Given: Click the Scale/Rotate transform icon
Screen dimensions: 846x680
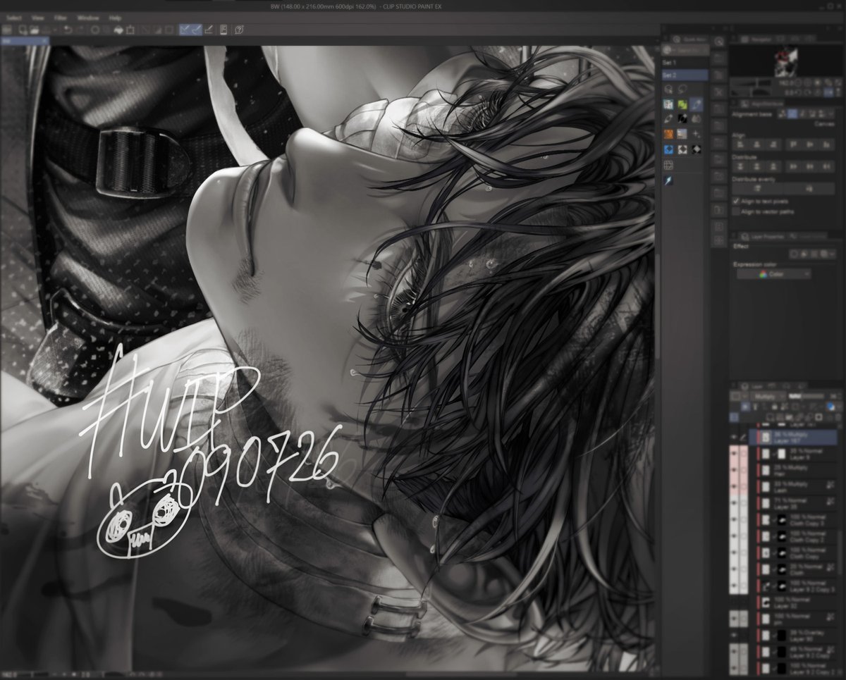Looking at the screenshot, I should (x=130, y=30).
